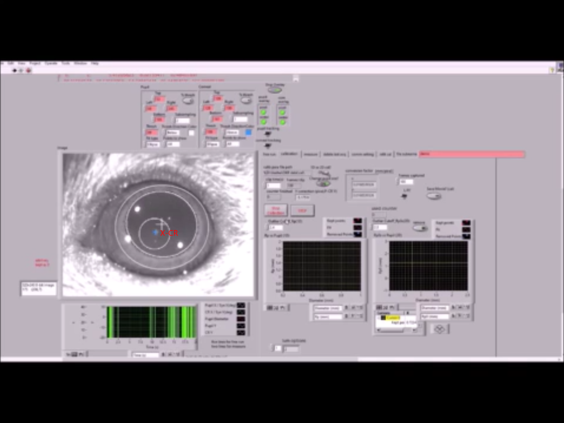Select cursor tool in right calibration graph palette
Image resolution: width=564 pixels, height=423 pixels.
click(x=379, y=307)
